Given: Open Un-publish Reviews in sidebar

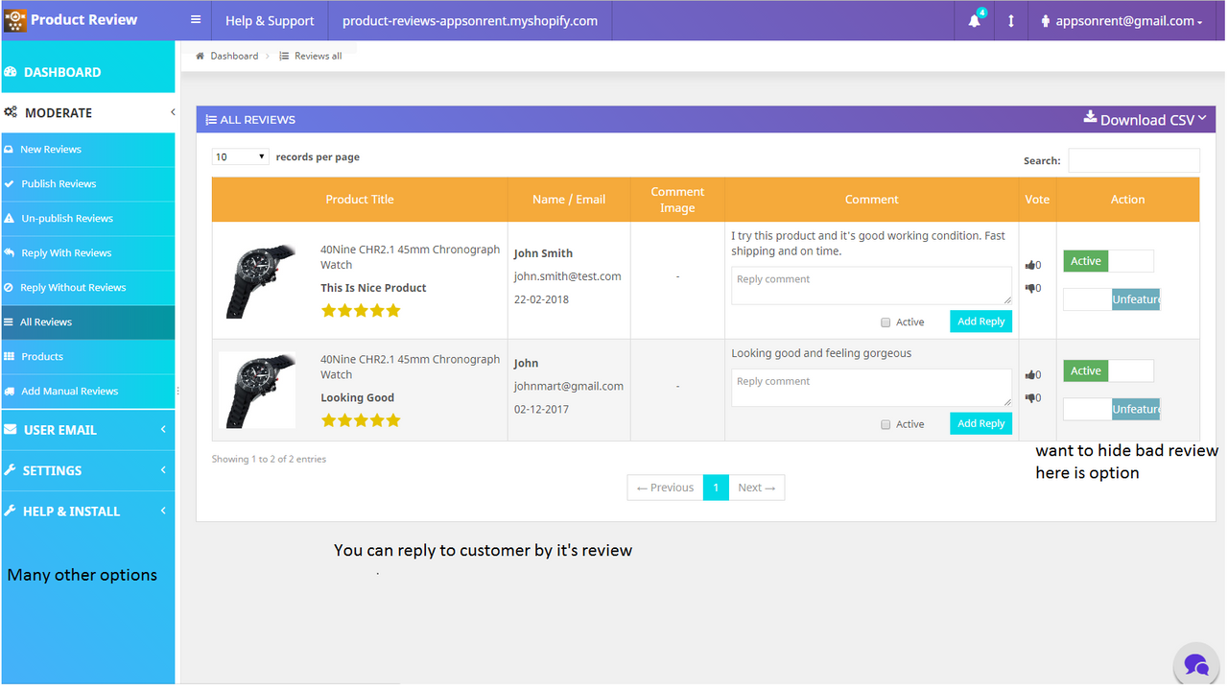Looking at the screenshot, I should (x=88, y=219).
